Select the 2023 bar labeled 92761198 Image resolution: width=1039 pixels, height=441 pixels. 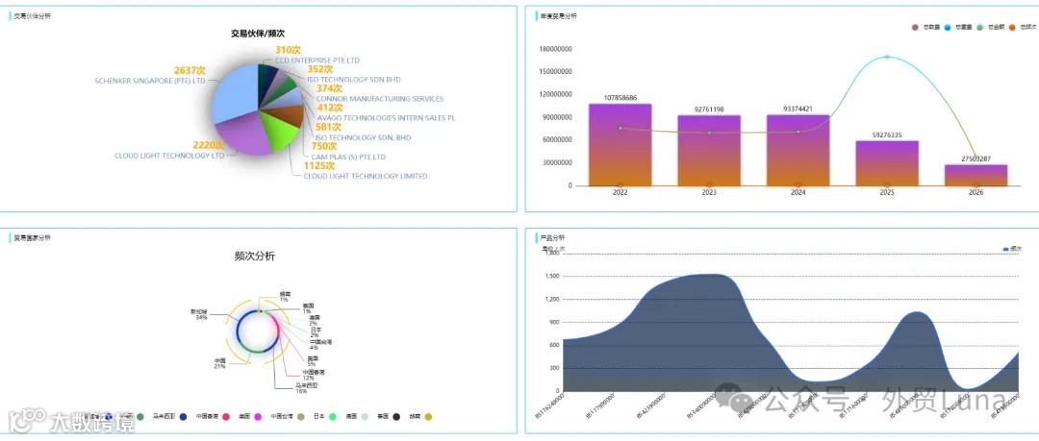[x=709, y=150]
